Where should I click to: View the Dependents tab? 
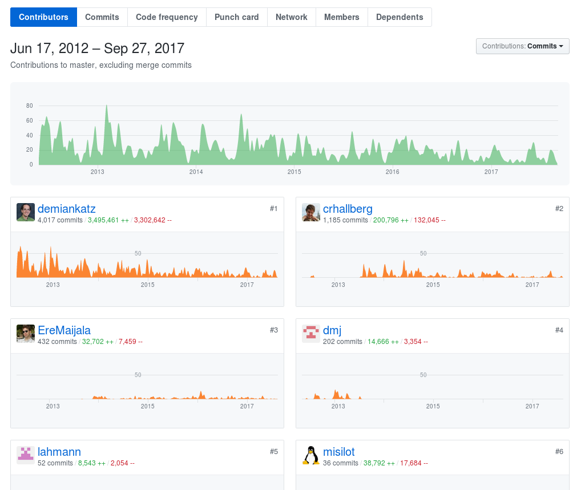[x=400, y=17]
